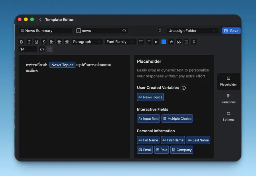The width and height of the screenshot is (256, 176).
Task: Show shortcut info next to news
Action: [124, 31]
